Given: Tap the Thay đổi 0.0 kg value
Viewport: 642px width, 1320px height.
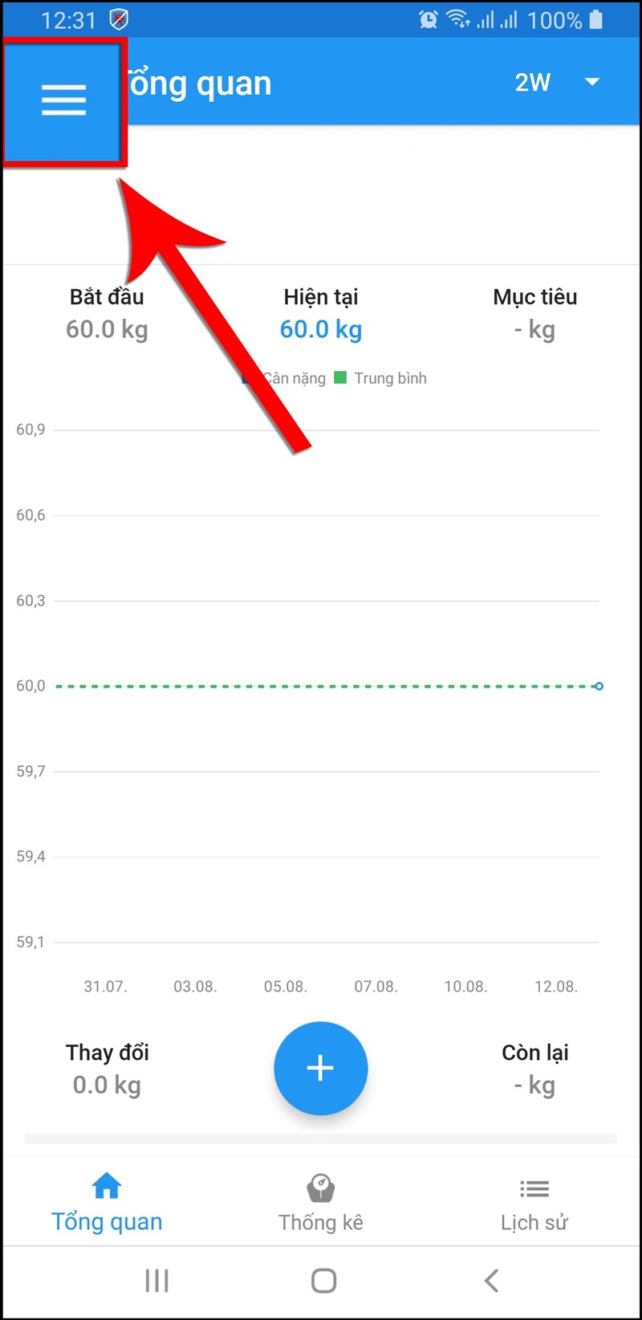Looking at the screenshot, I should point(107,1086).
